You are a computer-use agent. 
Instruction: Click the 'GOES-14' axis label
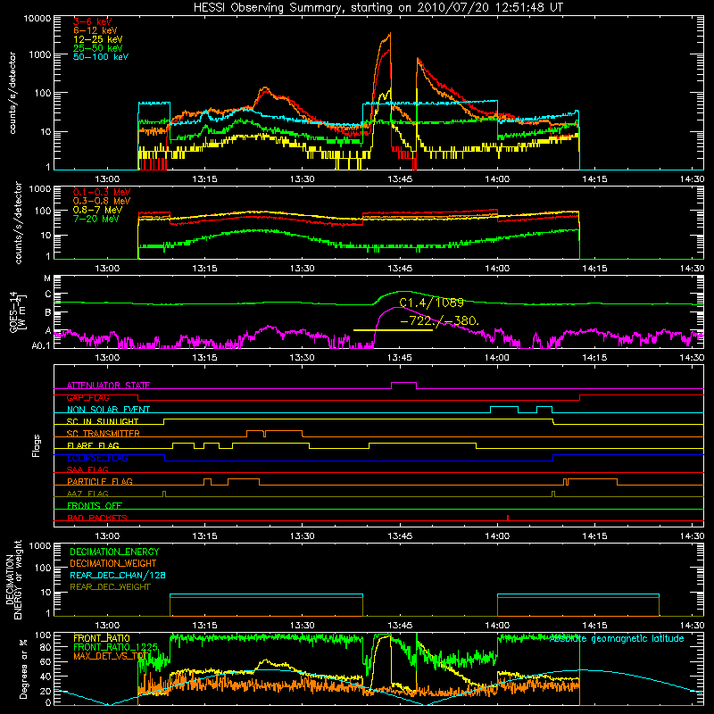(13, 311)
